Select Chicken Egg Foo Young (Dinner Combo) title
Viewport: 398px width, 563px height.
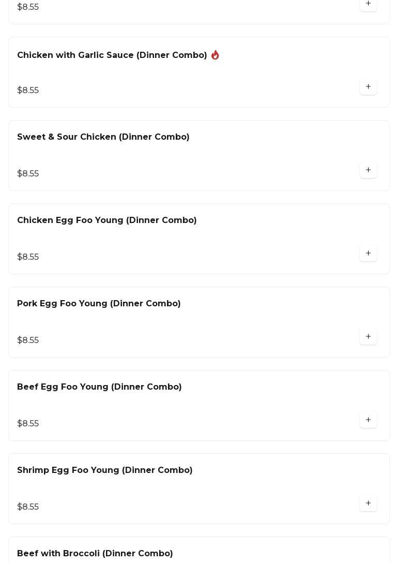[107, 220]
